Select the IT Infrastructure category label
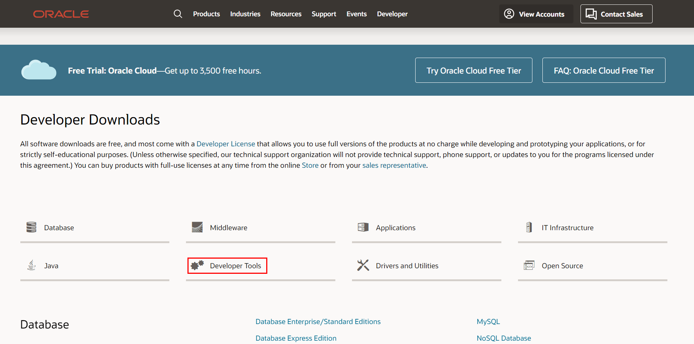 coord(568,228)
